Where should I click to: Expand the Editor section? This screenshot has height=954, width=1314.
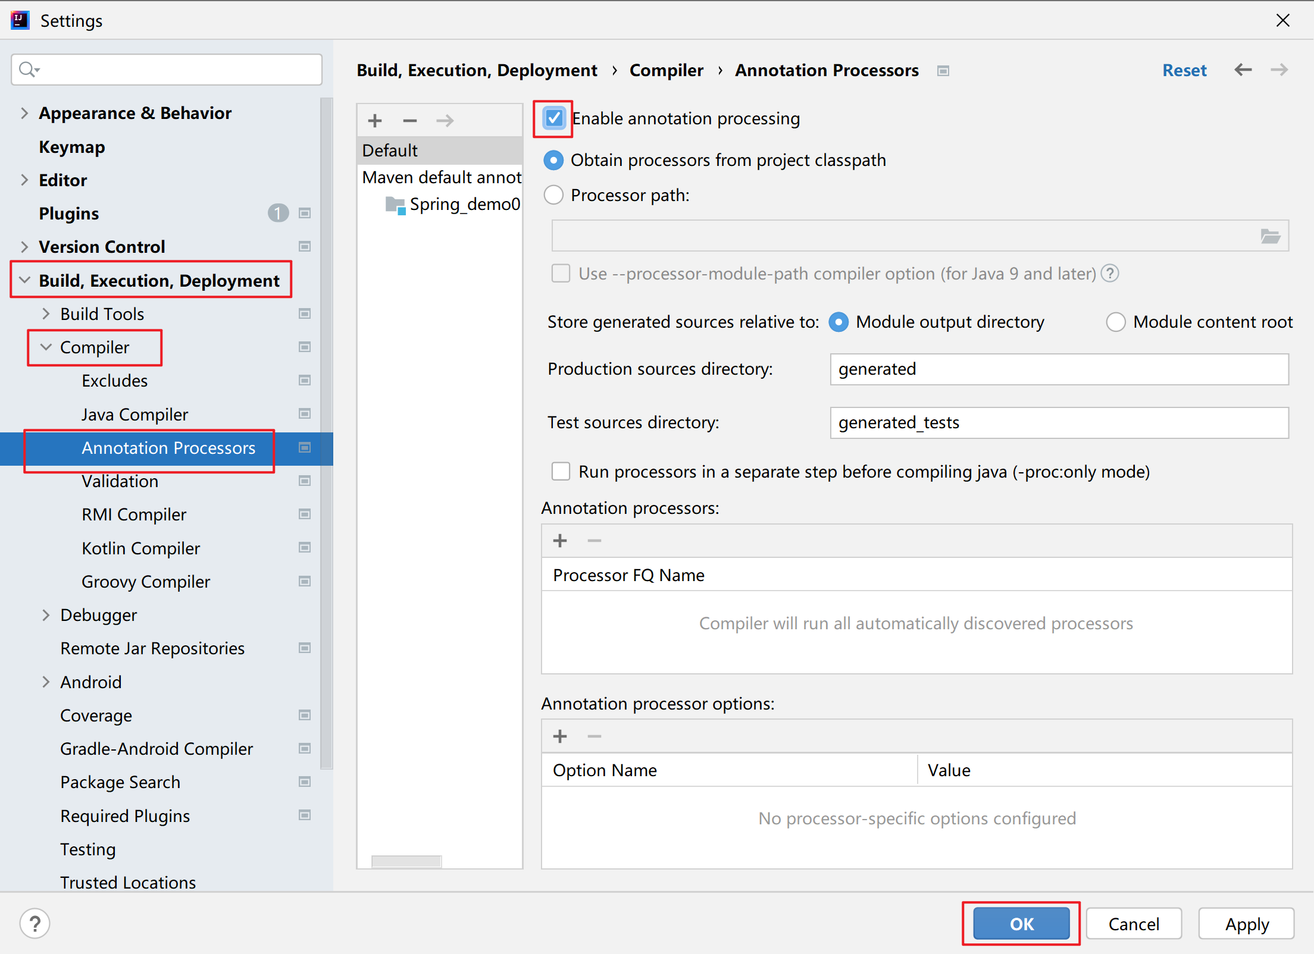click(24, 180)
